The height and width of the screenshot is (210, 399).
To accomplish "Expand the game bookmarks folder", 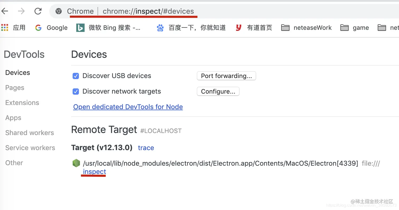I will pos(355,27).
